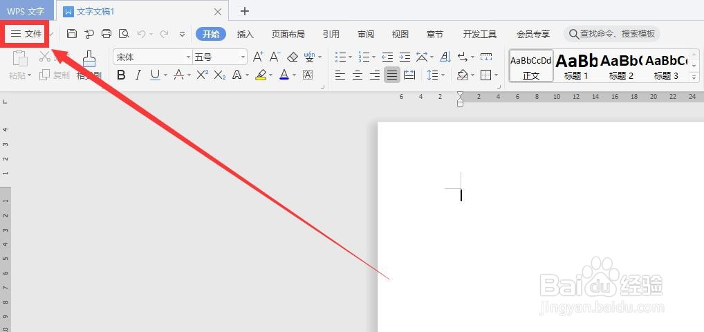Viewport: 704px width, 332px height.
Task: Open the line spacing icon
Action: pos(432,75)
